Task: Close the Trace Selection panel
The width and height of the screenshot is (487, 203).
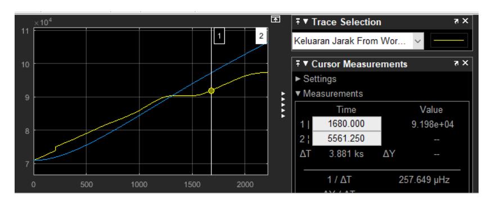Action: (465, 21)
